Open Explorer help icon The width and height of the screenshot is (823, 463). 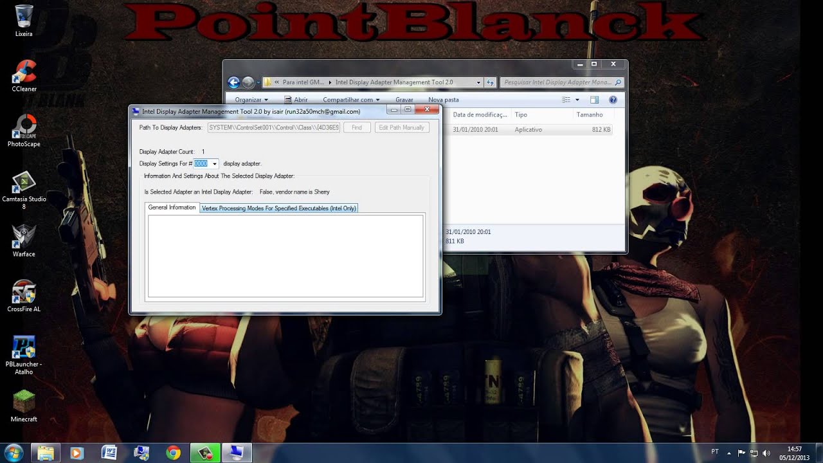click(613, 100)
